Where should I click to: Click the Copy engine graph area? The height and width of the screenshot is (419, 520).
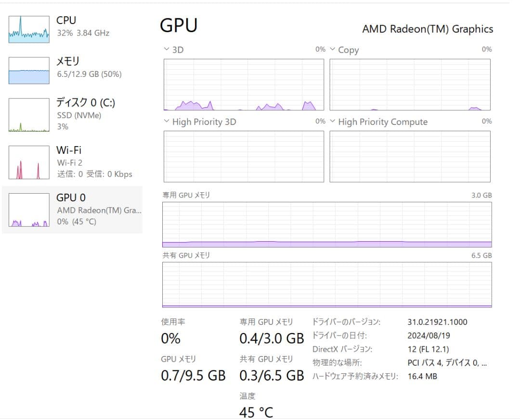click(410, 86)
